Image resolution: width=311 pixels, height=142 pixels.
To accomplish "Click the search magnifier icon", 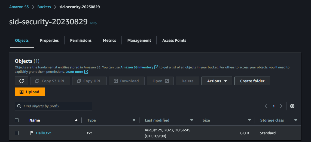I will coord(19,106).
